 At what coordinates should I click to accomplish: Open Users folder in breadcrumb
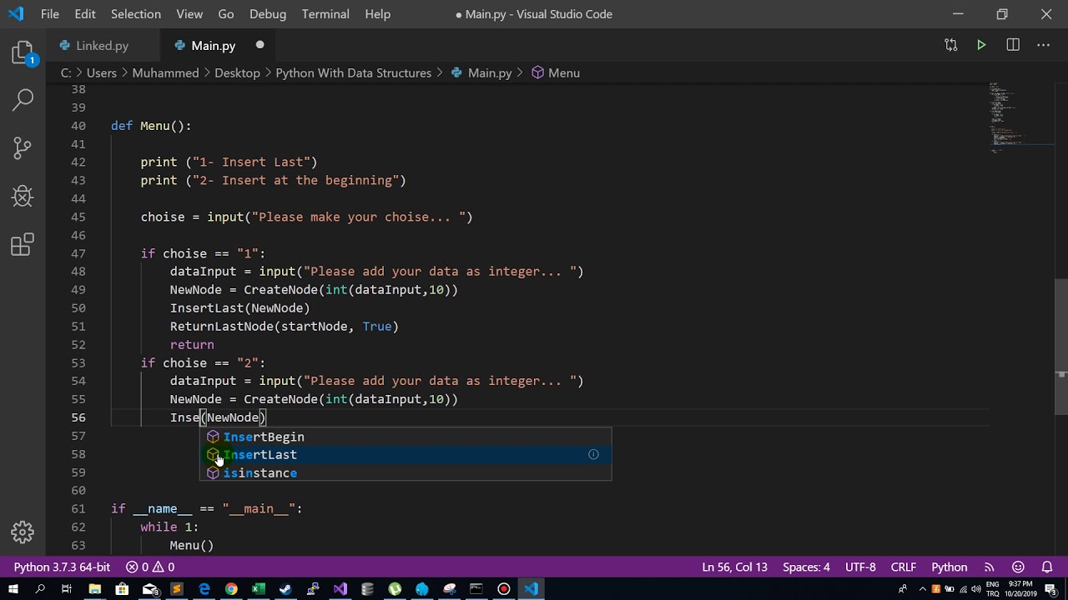pos(102,72)
